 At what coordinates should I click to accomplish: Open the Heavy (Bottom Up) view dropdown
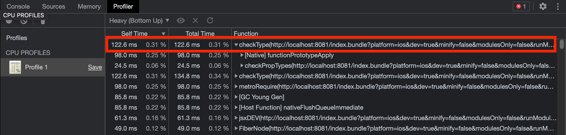[x=139, y=20]
